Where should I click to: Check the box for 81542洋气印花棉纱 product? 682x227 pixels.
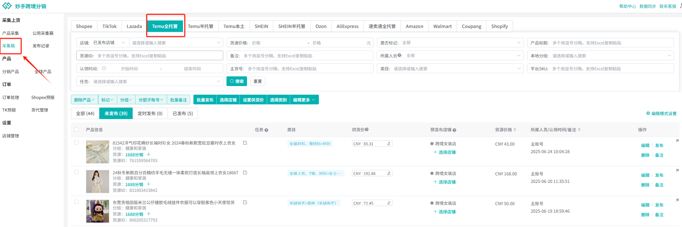click(x=76, y=142)
